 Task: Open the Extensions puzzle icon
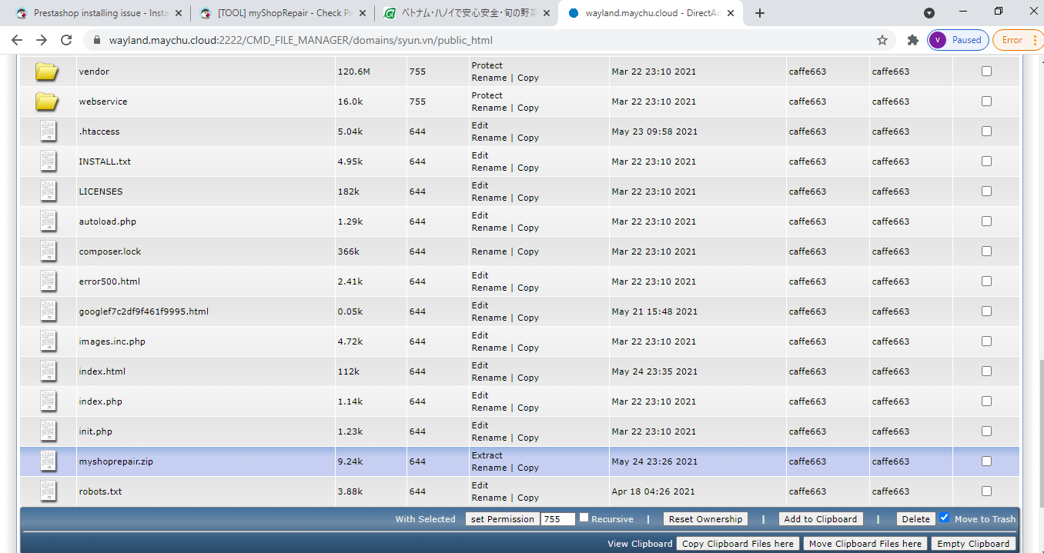(x=913, y=40)
